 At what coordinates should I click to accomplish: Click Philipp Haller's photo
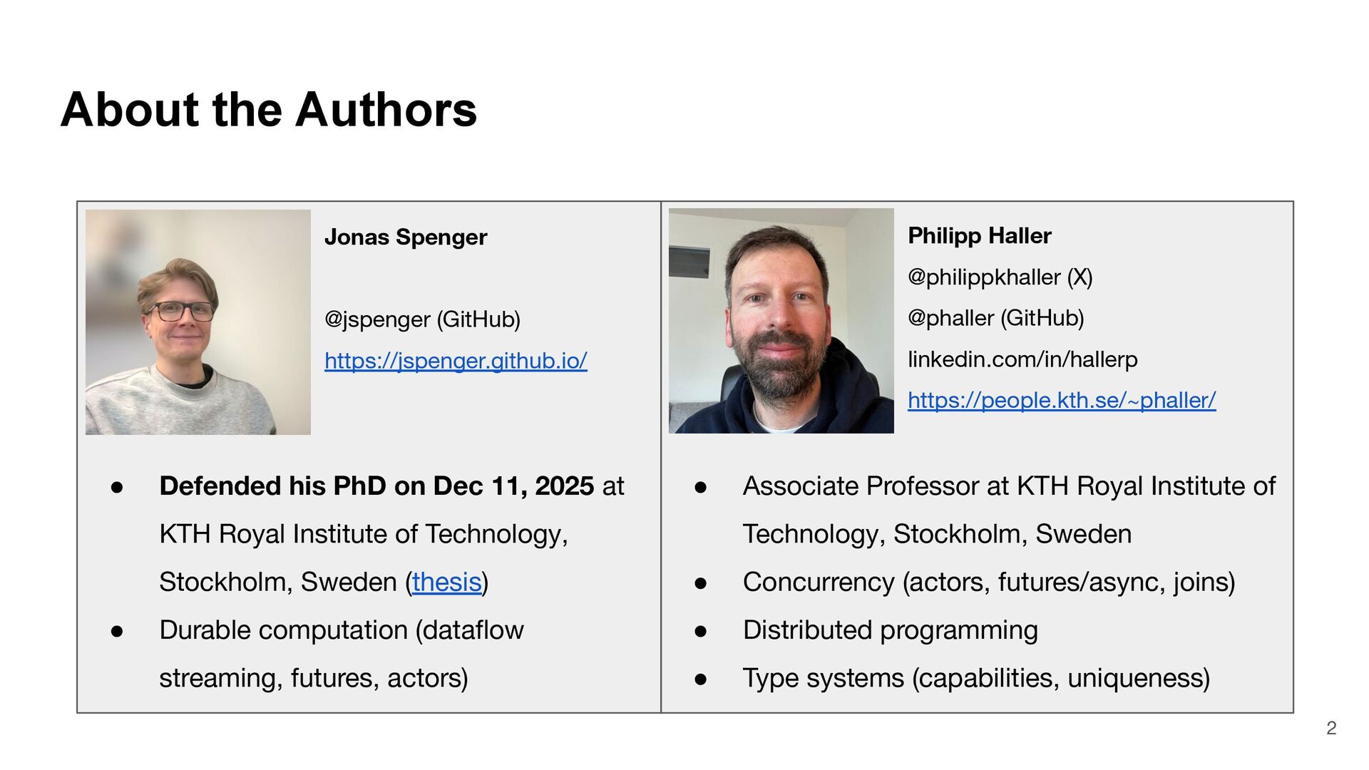781,321
